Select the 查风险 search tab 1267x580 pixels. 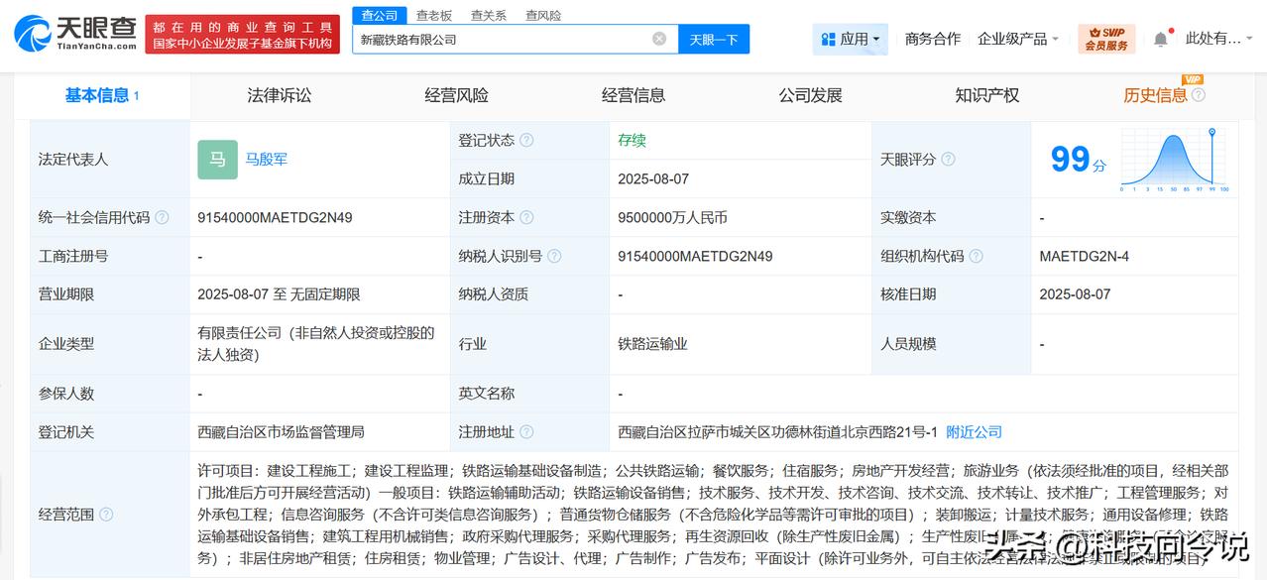point(542,15)
